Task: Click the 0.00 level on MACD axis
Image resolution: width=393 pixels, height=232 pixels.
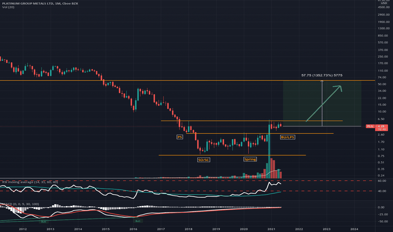Action: pos(381,208)
